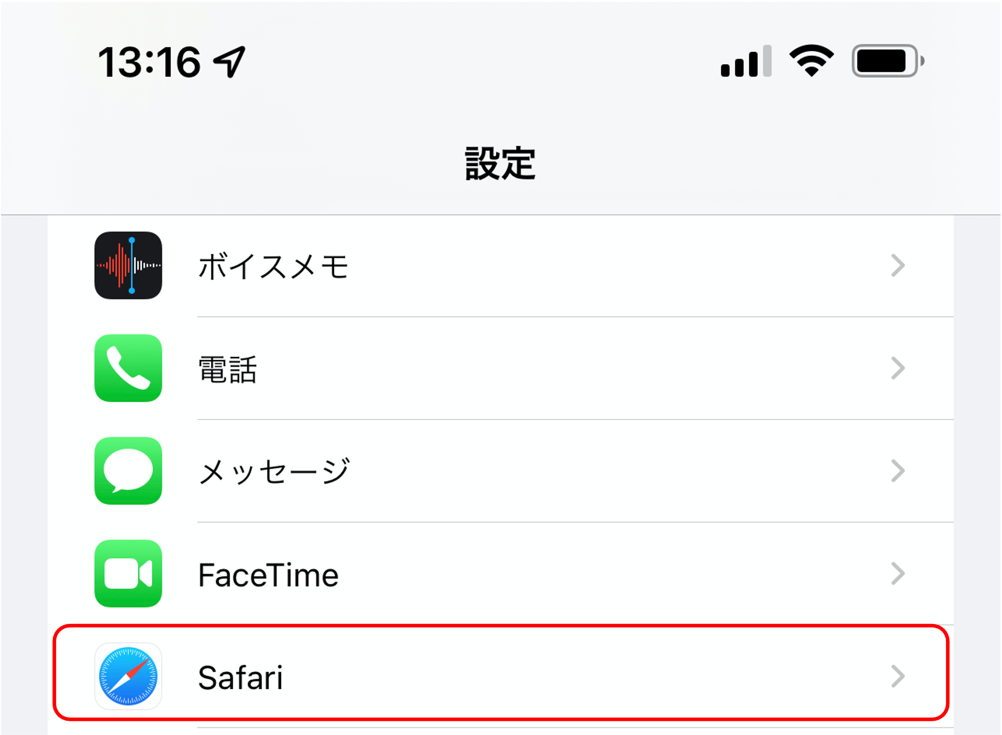Tap the green Phone app icon
Screen dimensions: 1002x735
(x=128, y=368)
